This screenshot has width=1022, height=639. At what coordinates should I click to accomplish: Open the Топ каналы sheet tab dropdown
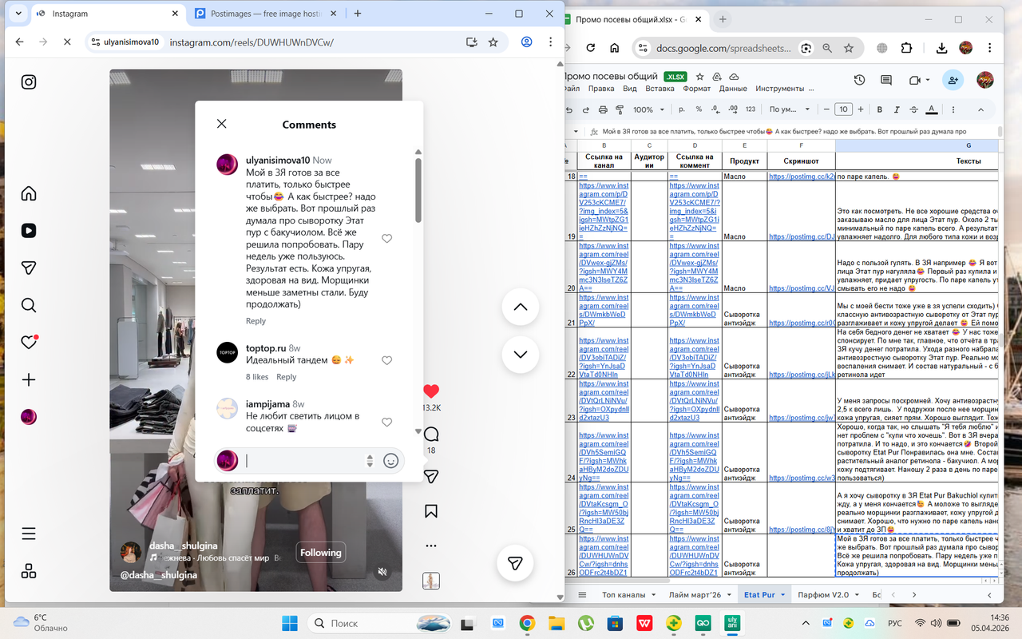652,596
